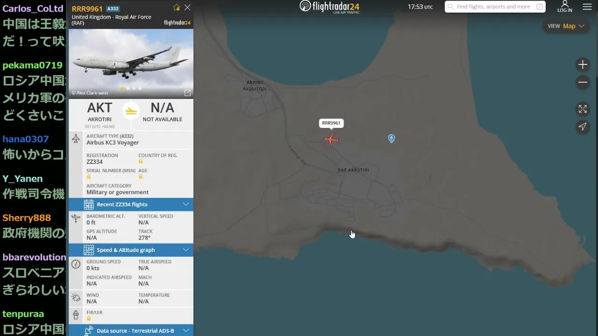Open the hamburger main menu
Viewport: 598px width, 336px height.
point(587,7)
